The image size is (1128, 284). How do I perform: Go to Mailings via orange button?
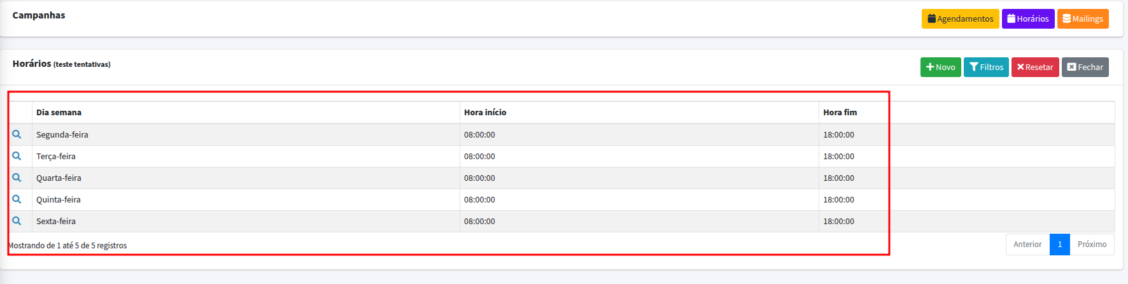point(1082,18)
